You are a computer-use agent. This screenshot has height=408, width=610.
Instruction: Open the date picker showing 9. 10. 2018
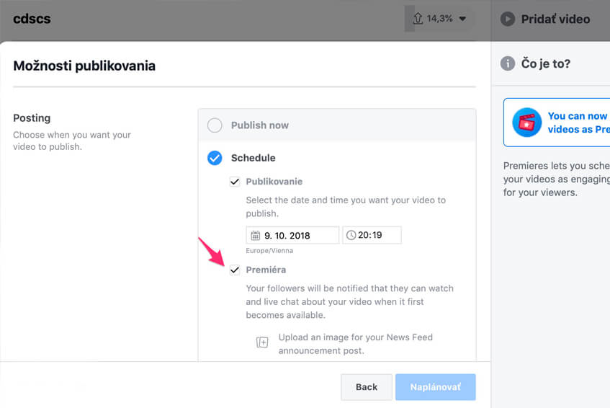click(x=292, y=235)
